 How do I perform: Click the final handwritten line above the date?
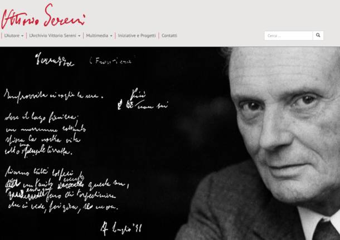pyautogui.click(x=64, y=208)
